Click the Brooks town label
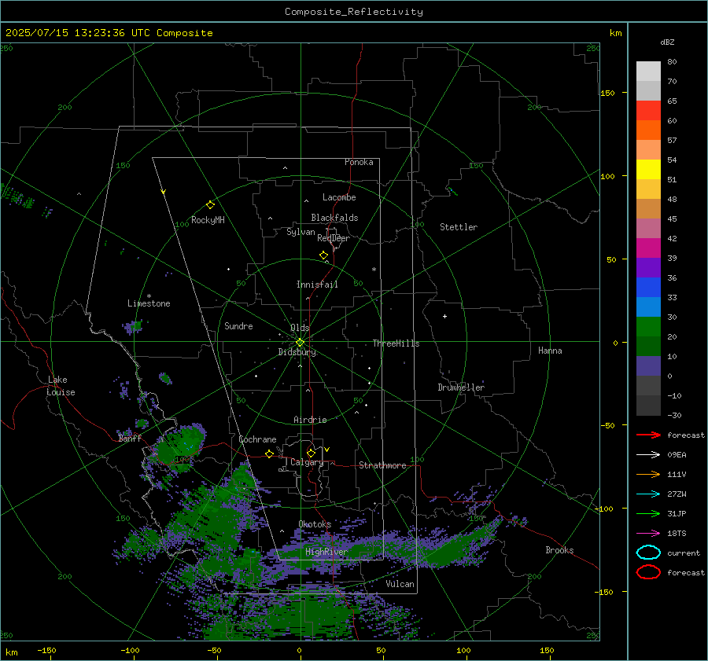Image resolution: width=708 pixels, height=661 pixels. pyautogui.click(x=559, y=550)
